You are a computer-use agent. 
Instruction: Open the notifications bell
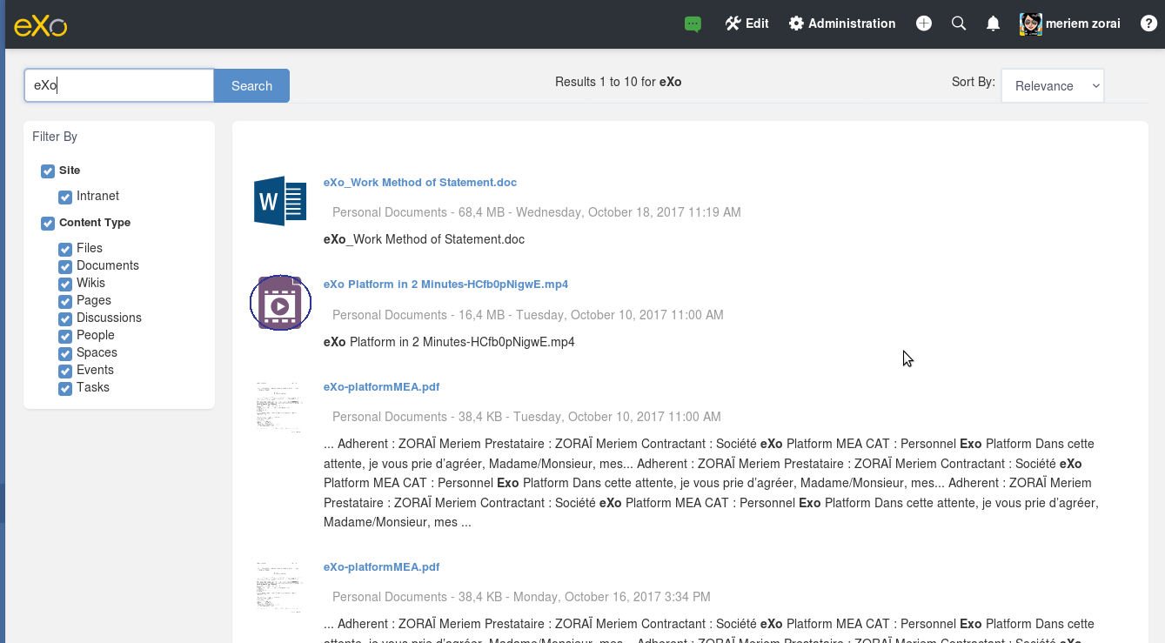pos(993,23)
